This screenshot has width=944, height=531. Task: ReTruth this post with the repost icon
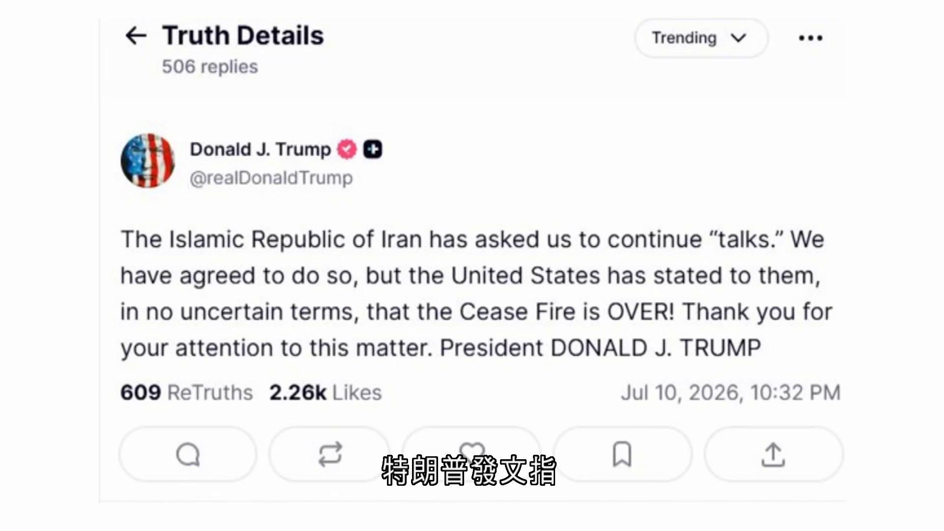coord(329,454)
